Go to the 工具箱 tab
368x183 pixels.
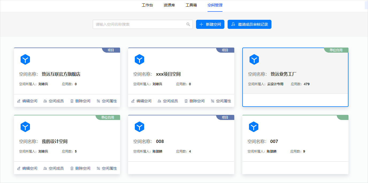click(x=191, y=5)
